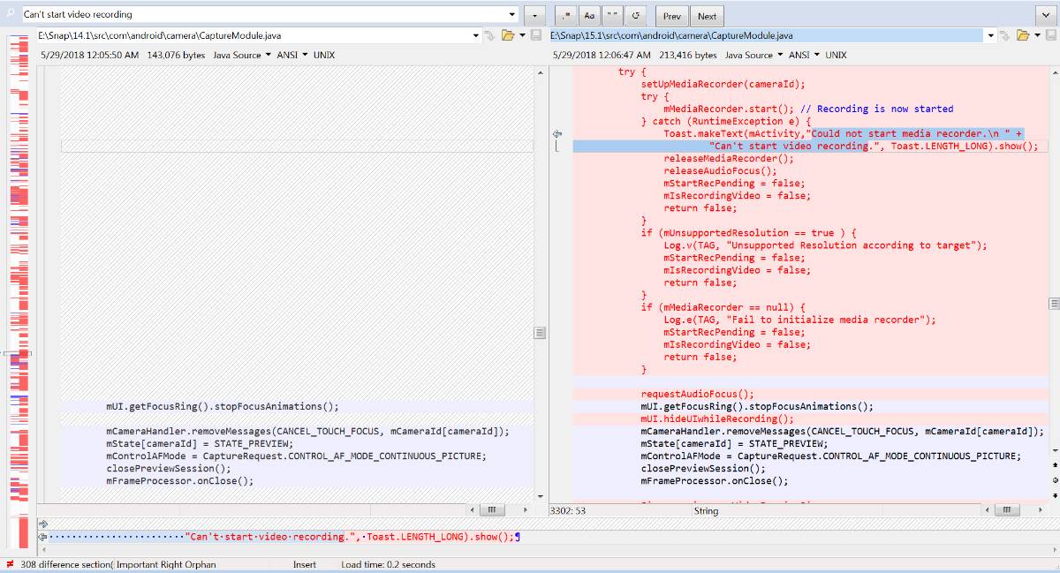The image size is (1060, 573).
Task: Toggle regular expression search option
Action: tap(565, 16)
